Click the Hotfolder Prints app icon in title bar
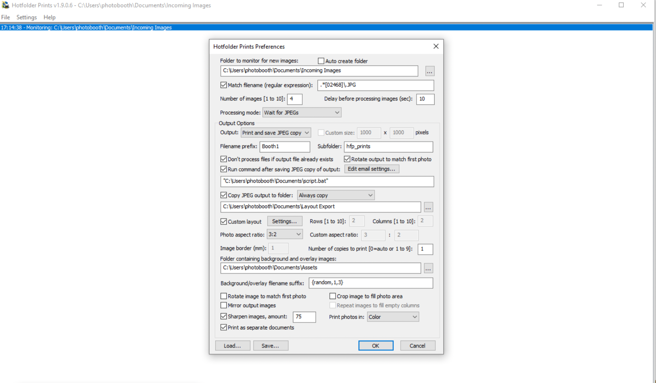 [x=5, y=5]
